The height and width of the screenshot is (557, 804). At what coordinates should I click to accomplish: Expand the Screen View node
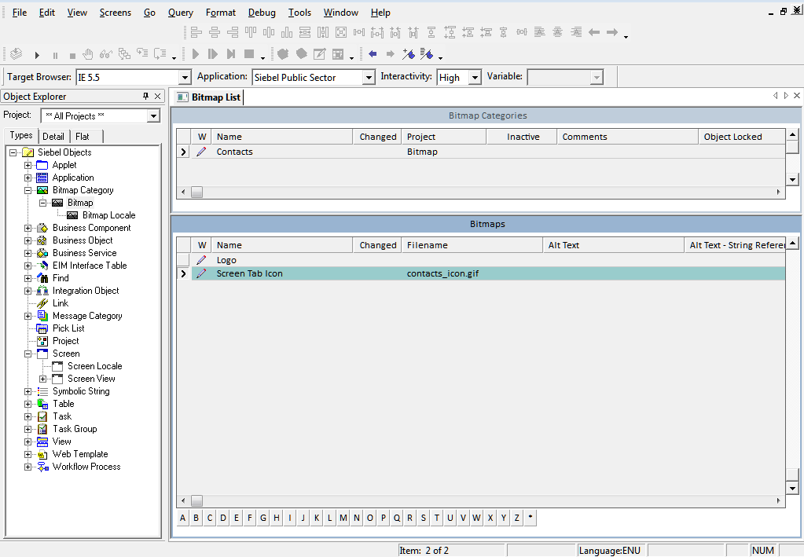coord(43,379)
